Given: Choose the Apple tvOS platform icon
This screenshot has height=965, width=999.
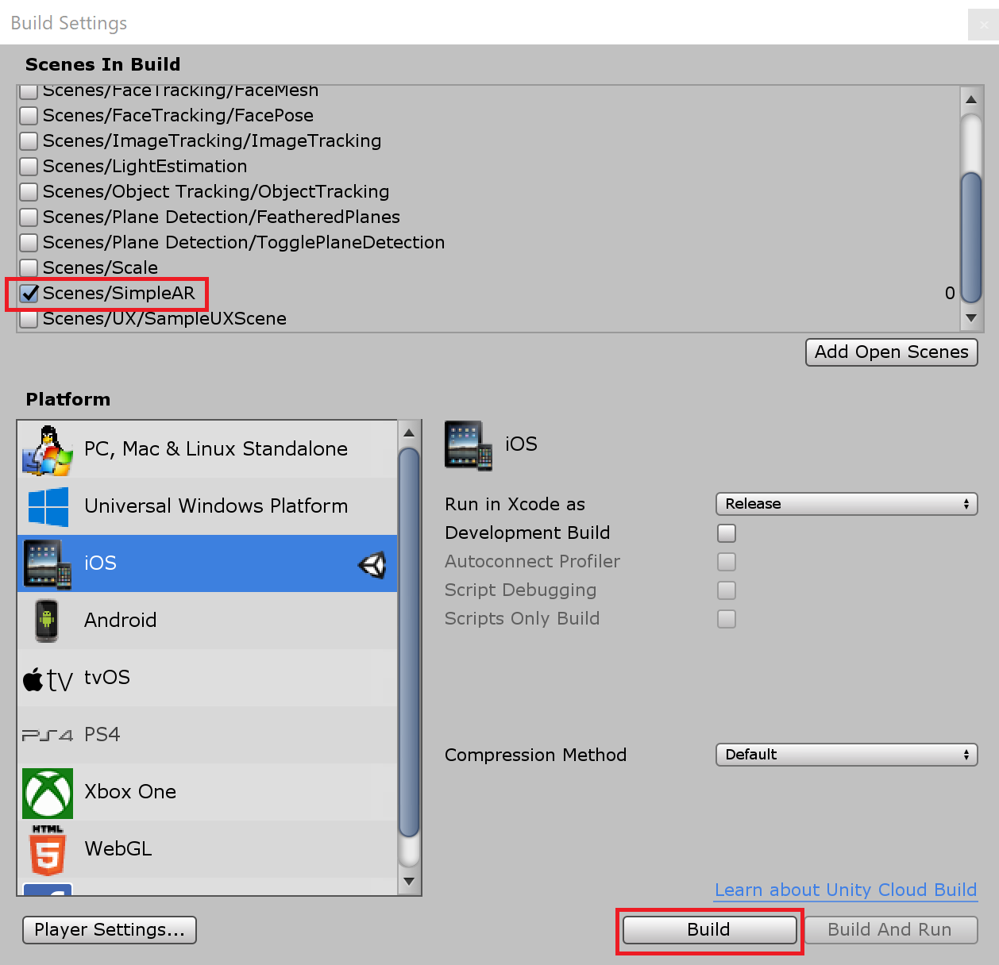Looking at the screenshot, I should [x=47, y=679].
